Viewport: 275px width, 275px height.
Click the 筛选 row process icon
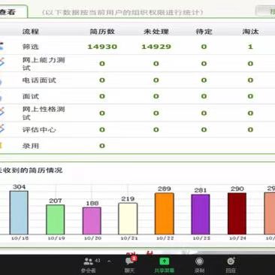[x=2, y=46]
